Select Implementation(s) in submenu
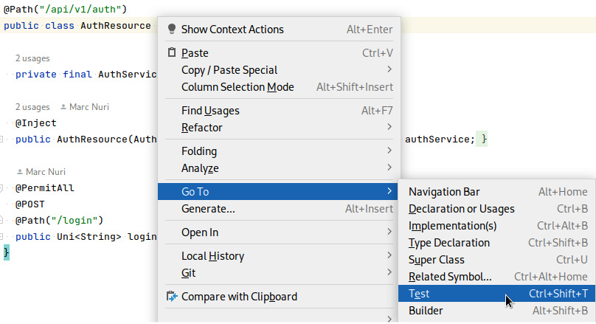596x324 pixels. point(497,226)
